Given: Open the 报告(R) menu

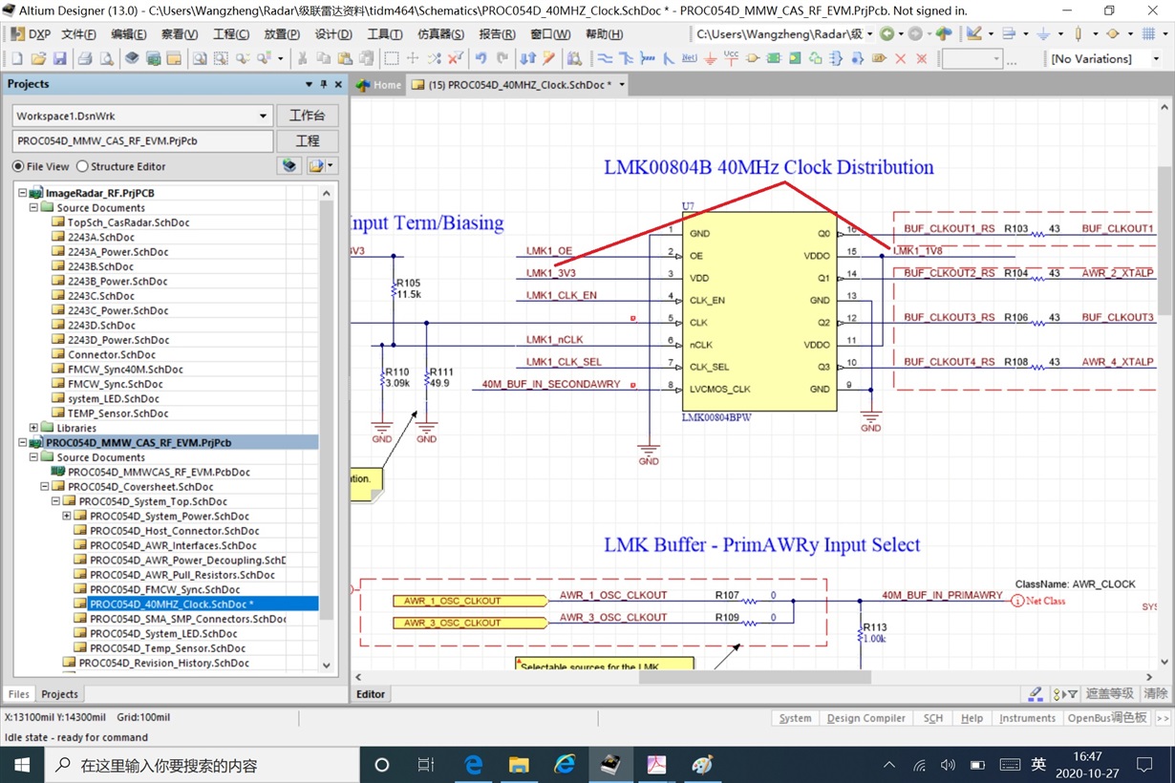Looking at the screenshot, I should click(x=497, y=34).
